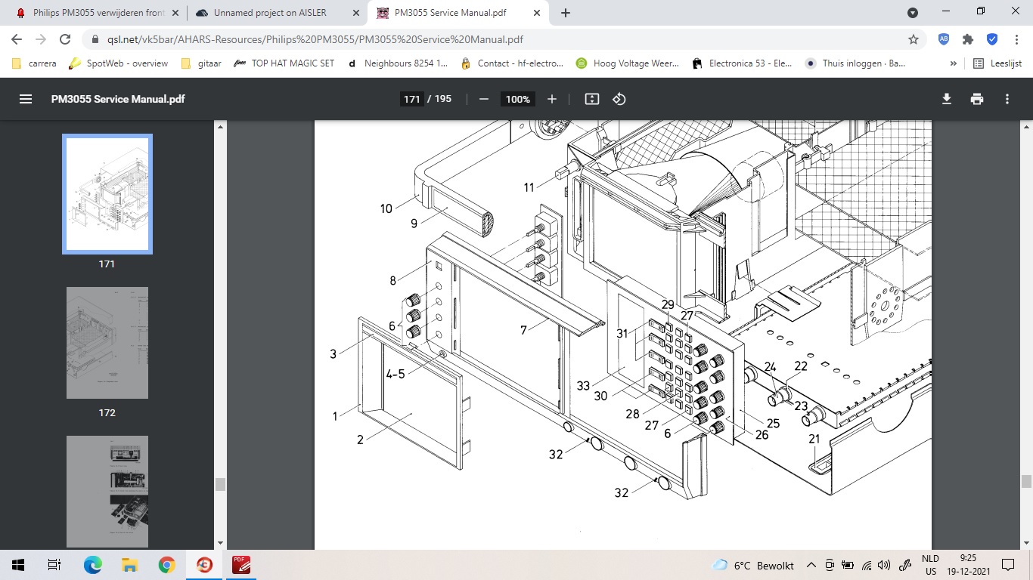Screen dimensions: 1033x580
Task: Open the TOP HAT MAGIC SET bookmark
Action: [284, 63]
